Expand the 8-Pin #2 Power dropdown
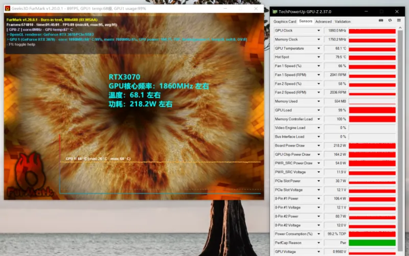Screen dimensions: 409x256 pos(319,216)
